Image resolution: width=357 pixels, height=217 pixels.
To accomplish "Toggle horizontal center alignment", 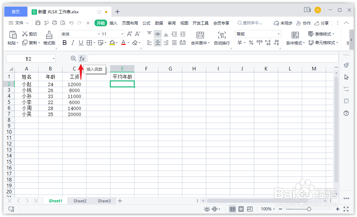I will coord(158,43).
